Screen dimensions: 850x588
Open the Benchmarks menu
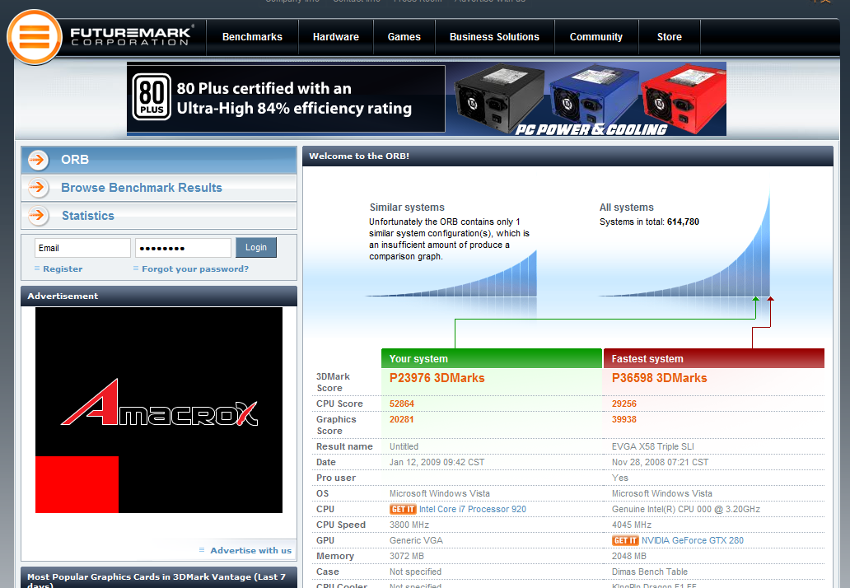coord(252,37)
